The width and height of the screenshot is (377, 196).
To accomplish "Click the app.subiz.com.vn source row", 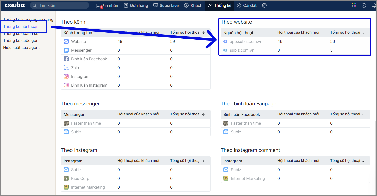I will point(246,41).
